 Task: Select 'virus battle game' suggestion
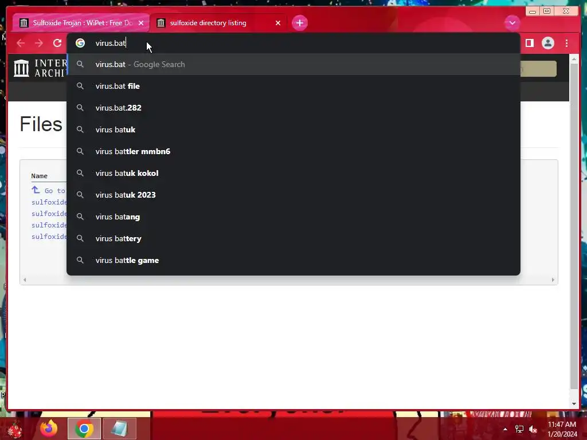[x=293, y=260]
